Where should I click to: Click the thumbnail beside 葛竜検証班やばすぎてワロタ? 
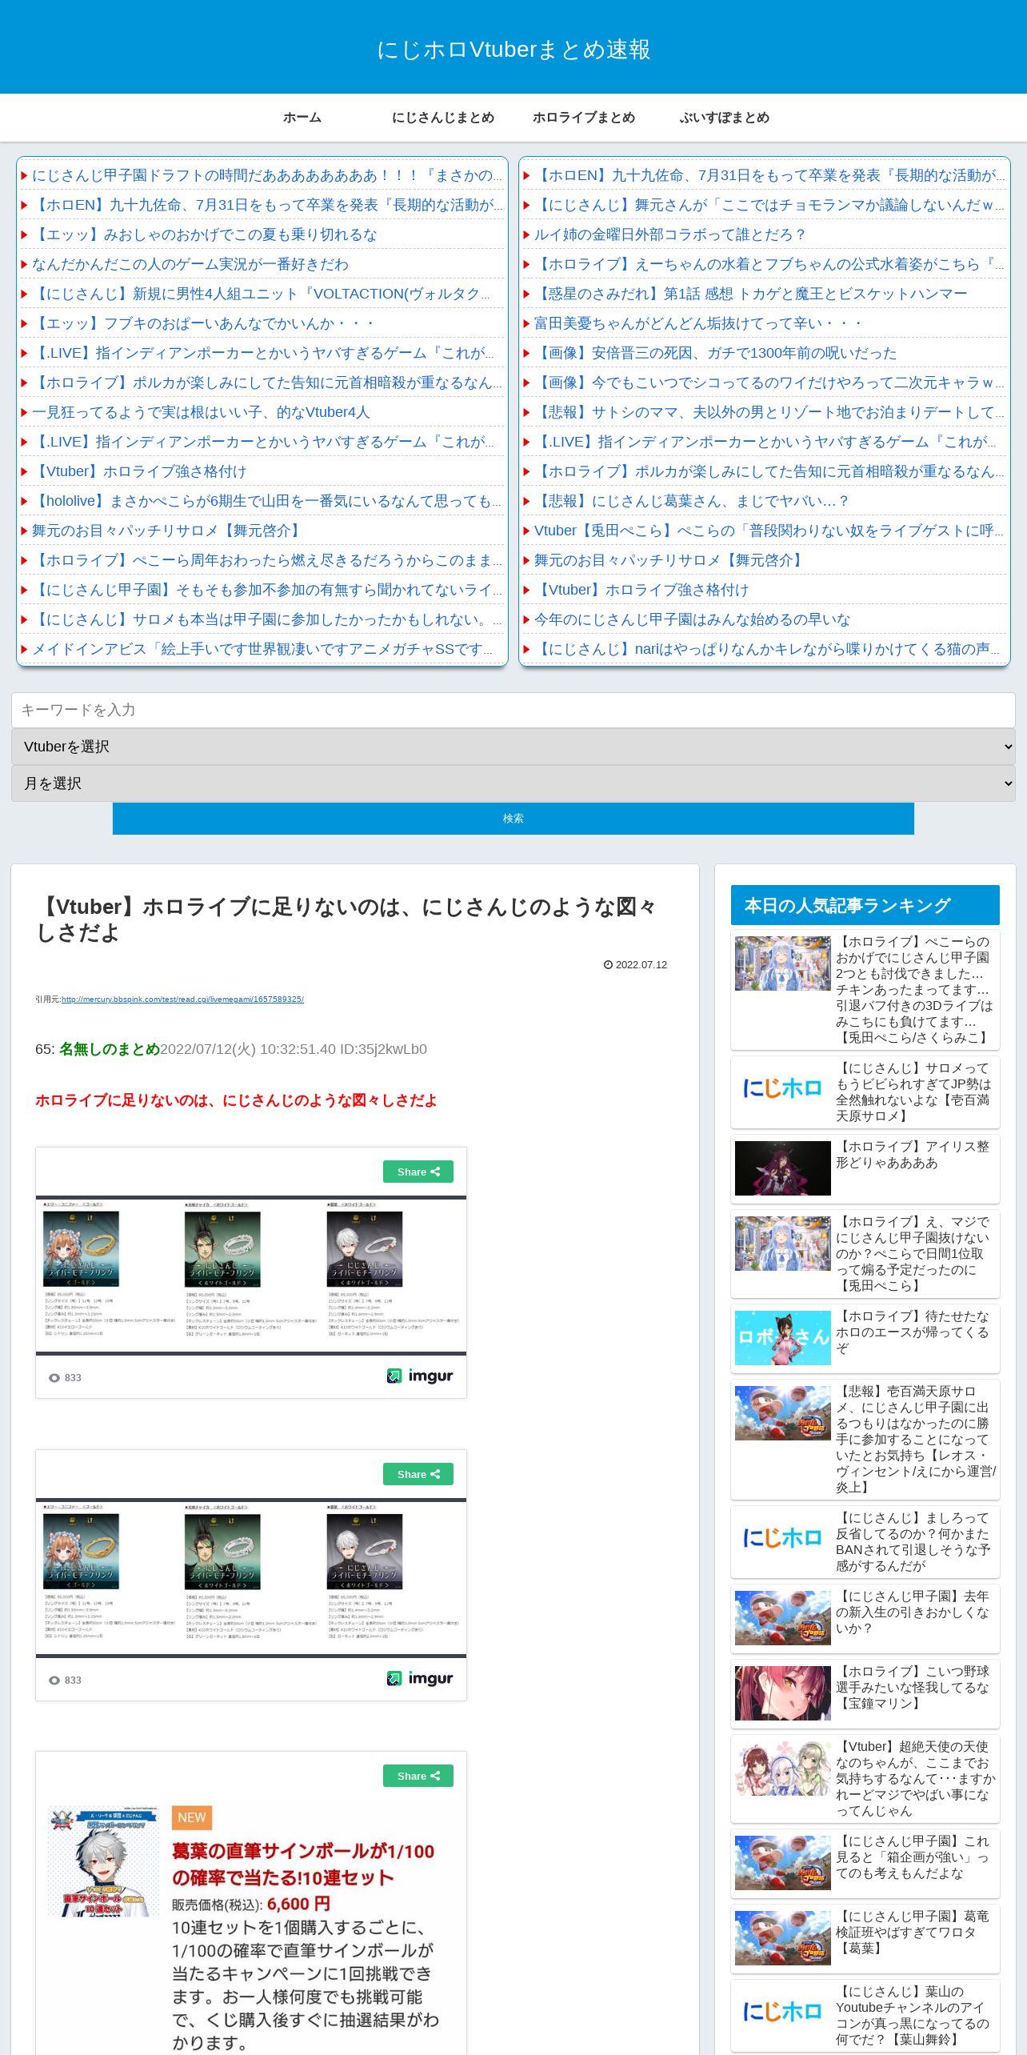tap(783, 1938)
